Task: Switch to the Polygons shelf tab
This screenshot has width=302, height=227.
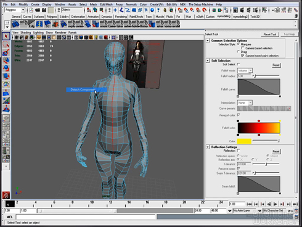Action: point(51,17)
